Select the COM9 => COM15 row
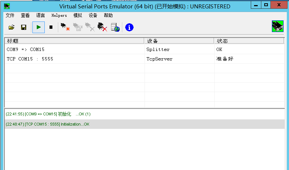 (144, 50)
